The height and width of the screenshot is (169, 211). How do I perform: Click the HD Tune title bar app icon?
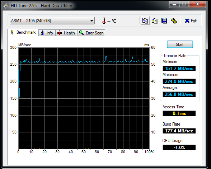[6, 6]
